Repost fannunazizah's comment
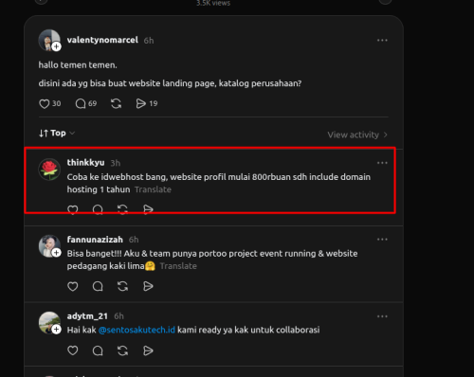The height and width of the screenshot is (377, 474). click(x=122, y=286)
